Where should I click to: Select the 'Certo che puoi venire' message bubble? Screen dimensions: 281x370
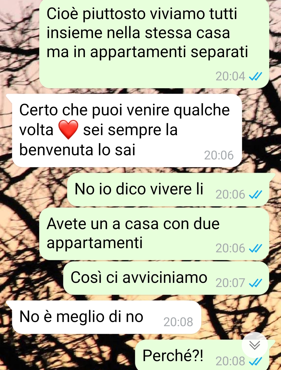point(127,131)
